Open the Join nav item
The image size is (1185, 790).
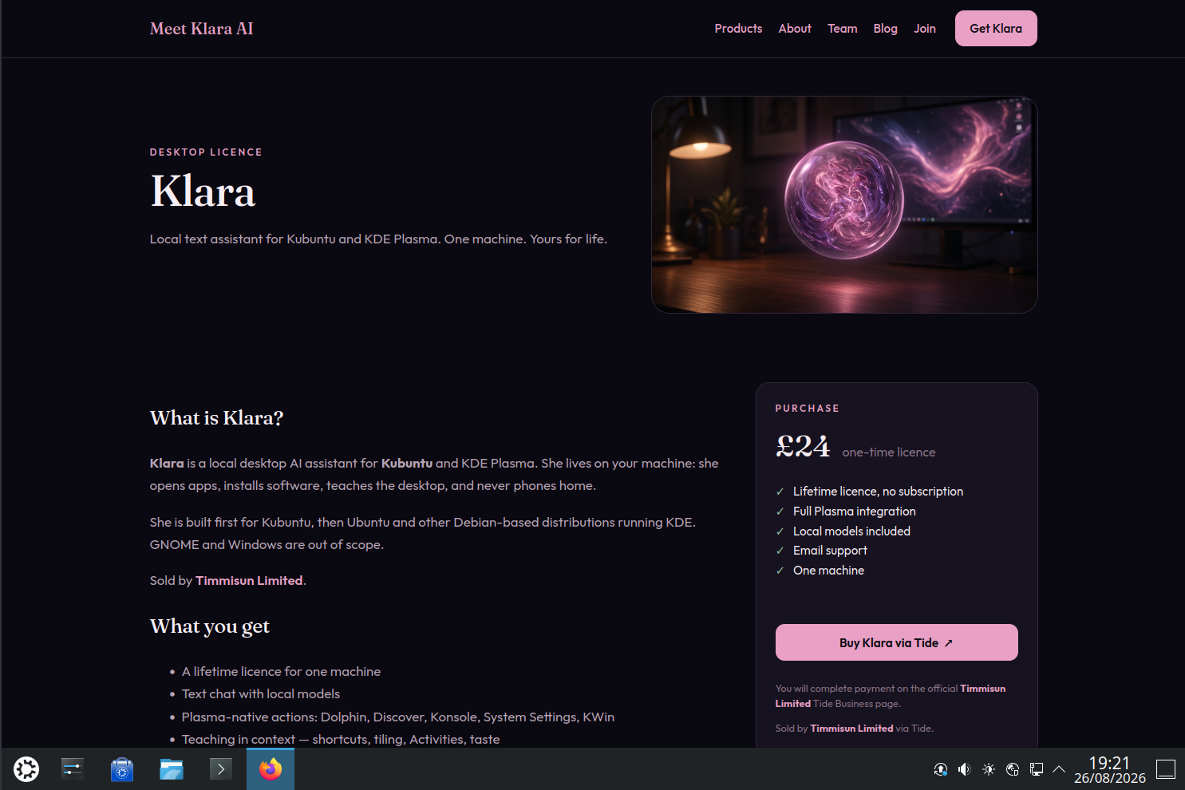[925, 29]
